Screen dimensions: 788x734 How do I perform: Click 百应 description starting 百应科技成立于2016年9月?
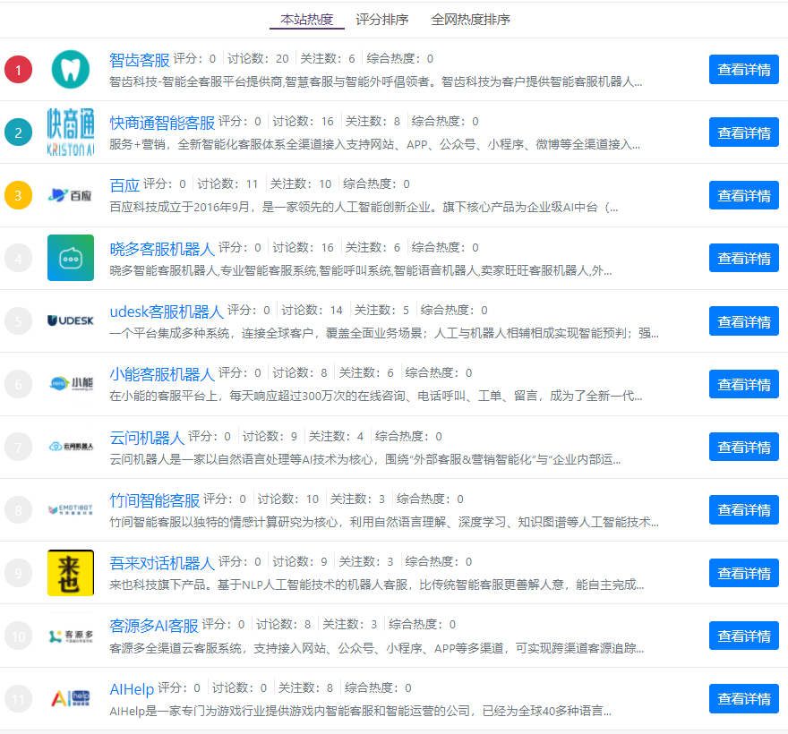[364, 208]
